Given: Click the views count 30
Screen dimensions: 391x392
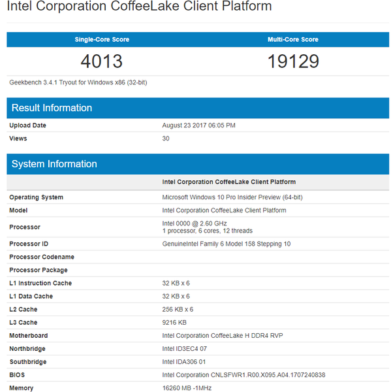Looking at the screenshot, I should [166, 139].
